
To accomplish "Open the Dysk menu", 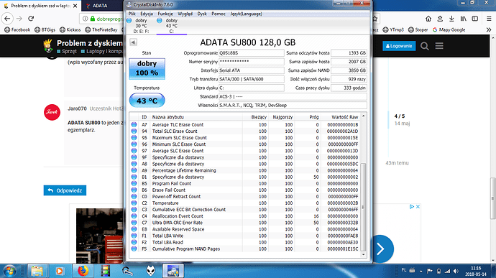I will pyautogui.click(x=202, y=14).
